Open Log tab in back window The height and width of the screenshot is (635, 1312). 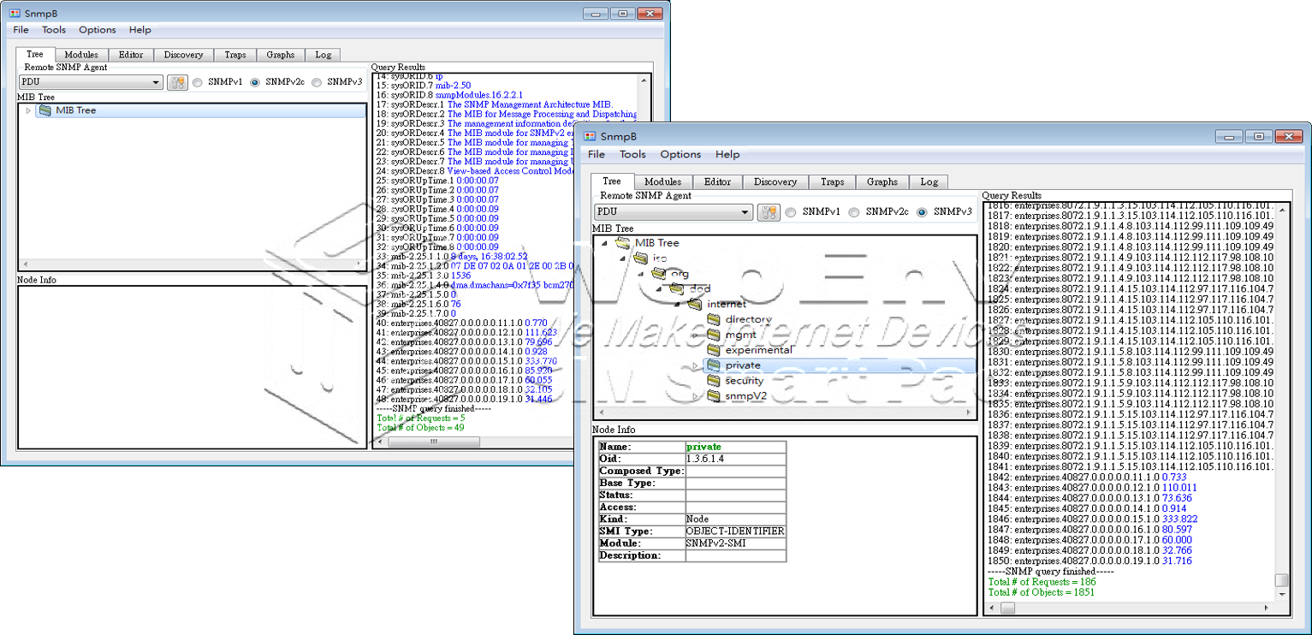(324, 55)
